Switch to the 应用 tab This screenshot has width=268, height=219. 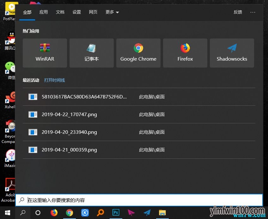tap(44, 12)
